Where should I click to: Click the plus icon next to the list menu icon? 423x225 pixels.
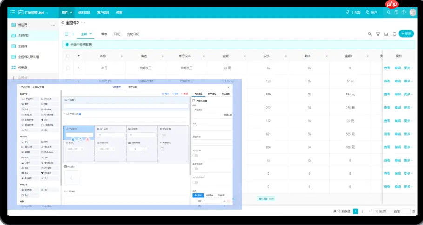pyautogui.click(x=73, y=34)
